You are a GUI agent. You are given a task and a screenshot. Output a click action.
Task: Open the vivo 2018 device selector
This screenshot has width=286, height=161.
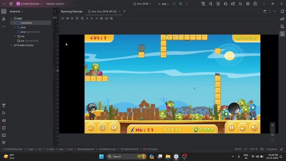[142, 4]
